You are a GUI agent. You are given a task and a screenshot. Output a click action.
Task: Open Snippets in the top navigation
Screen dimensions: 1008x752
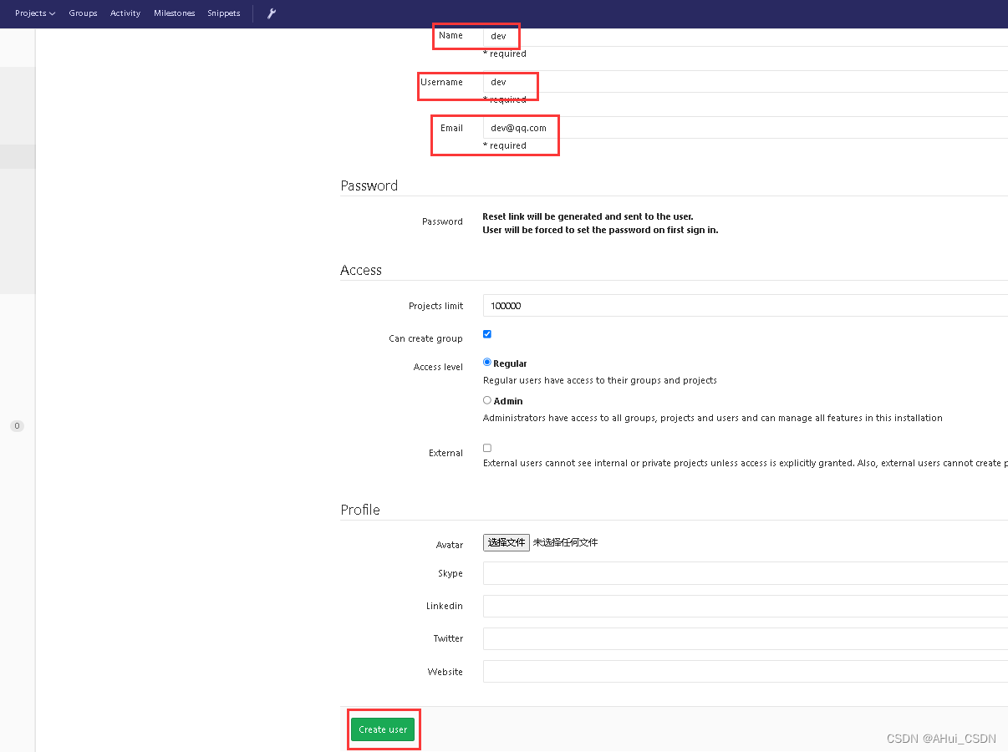224,13
